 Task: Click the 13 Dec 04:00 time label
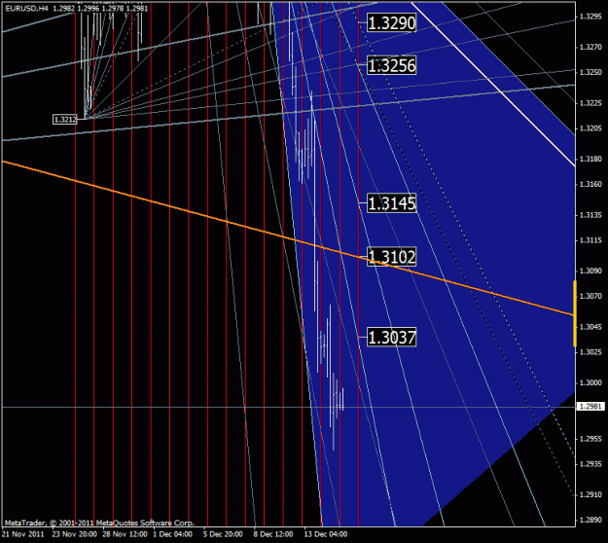pyautogui.click(x=325, y=534)
